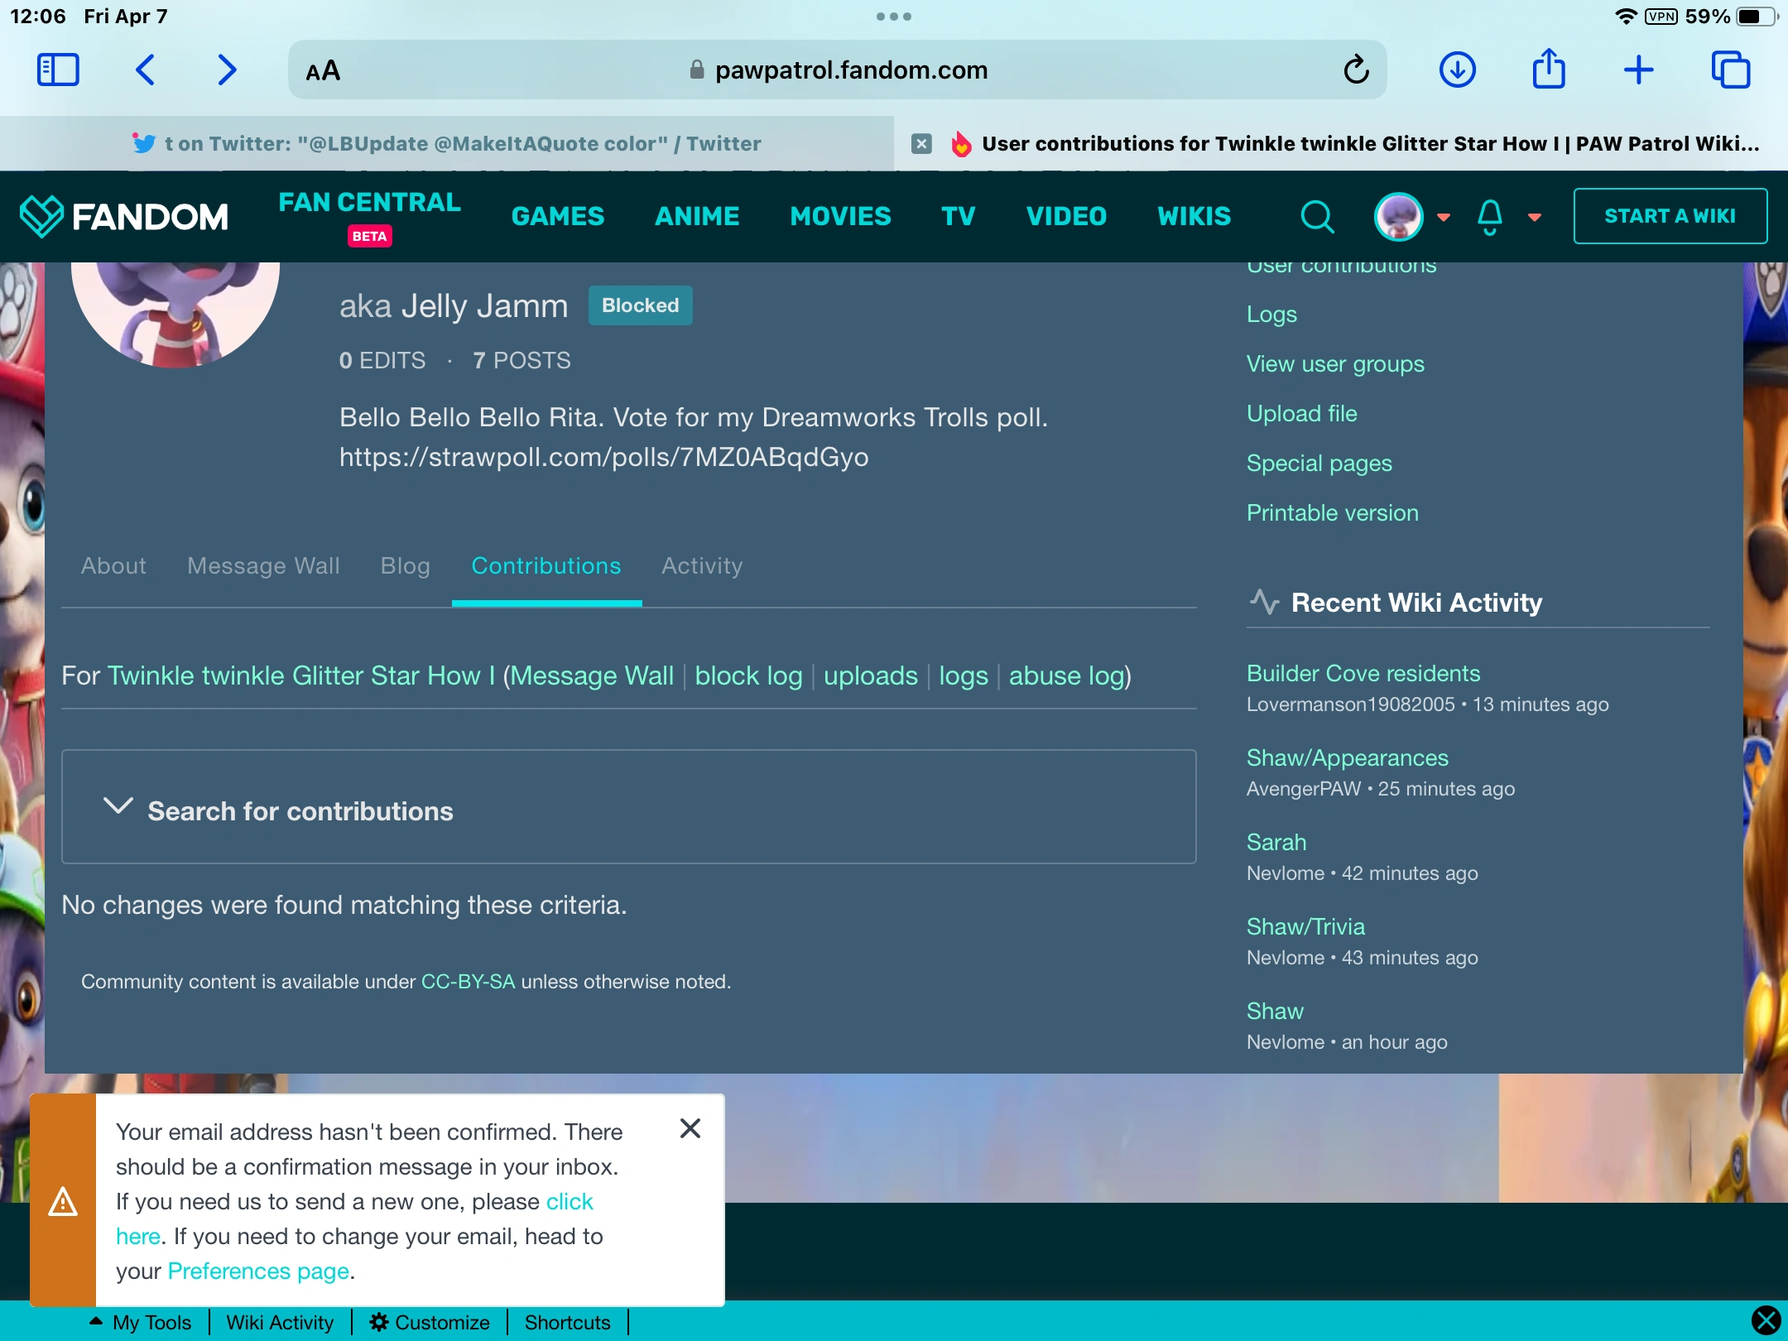
Task: Open a new tab with the plus icon
Action: [1639, 70]
